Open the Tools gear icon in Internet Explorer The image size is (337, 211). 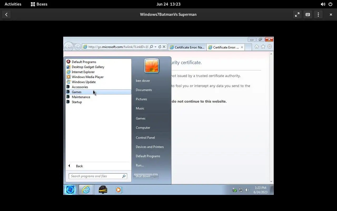(x=270, y=47)
